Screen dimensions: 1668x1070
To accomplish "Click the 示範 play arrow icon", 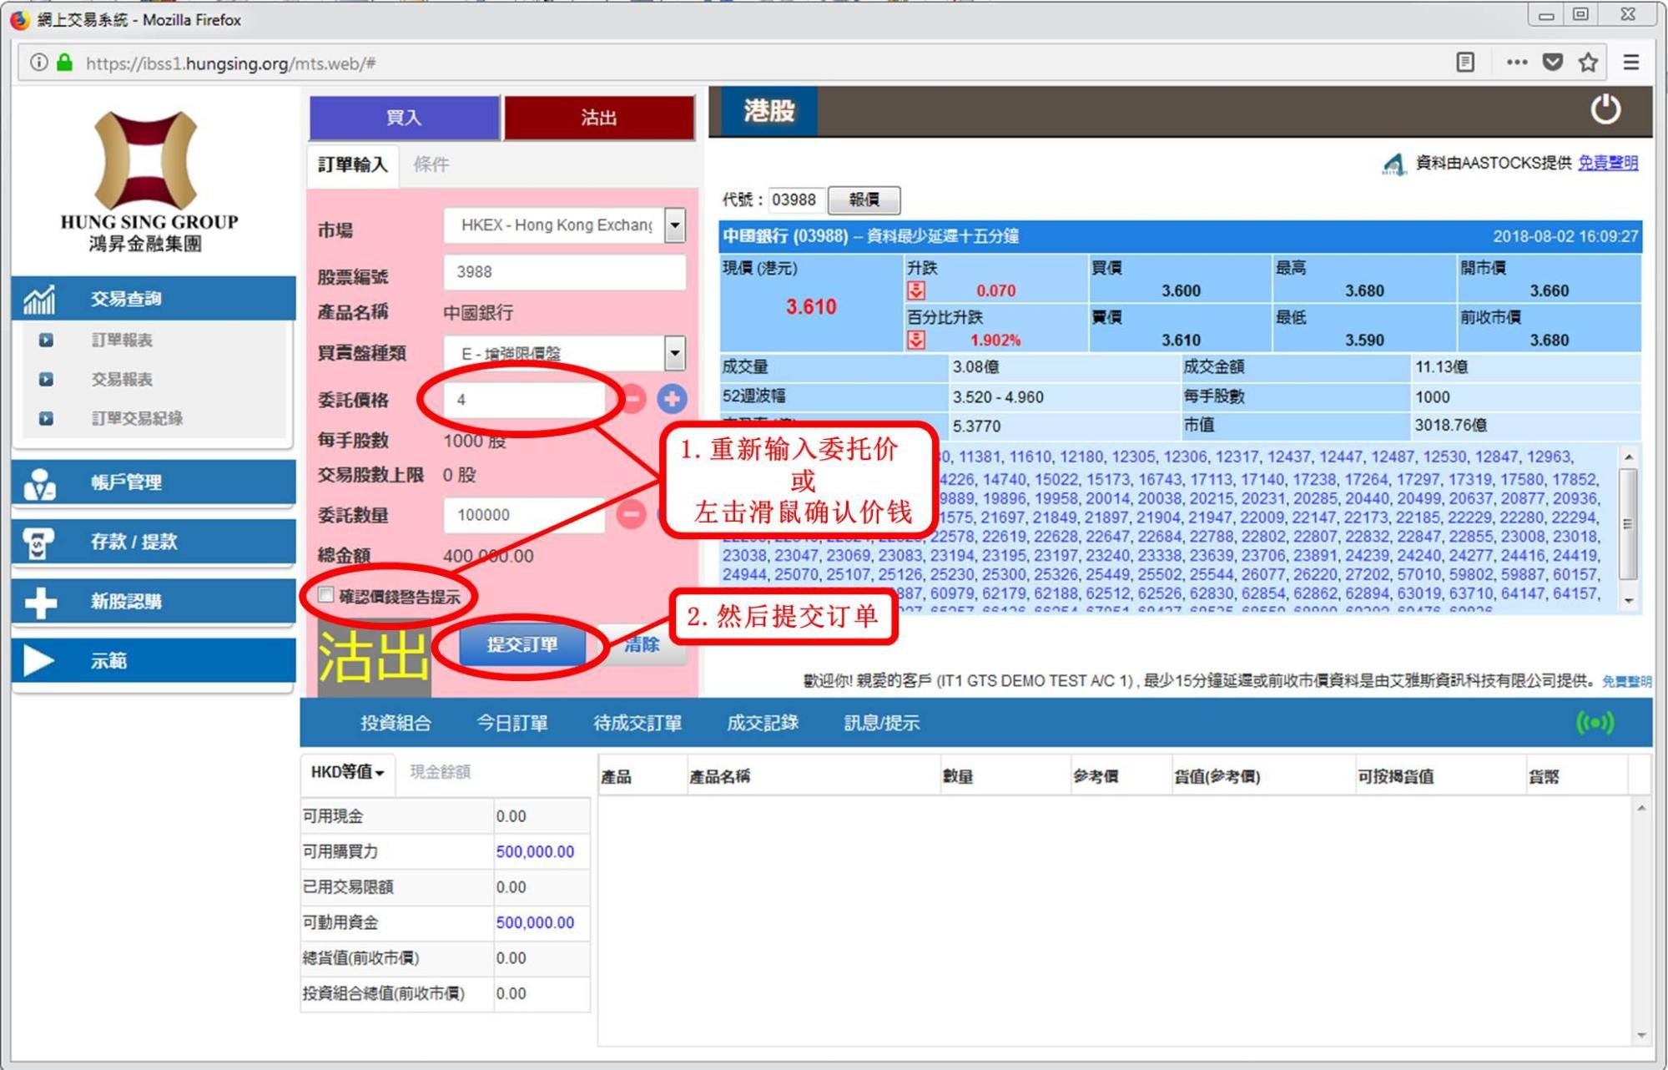I will [40, 660].
